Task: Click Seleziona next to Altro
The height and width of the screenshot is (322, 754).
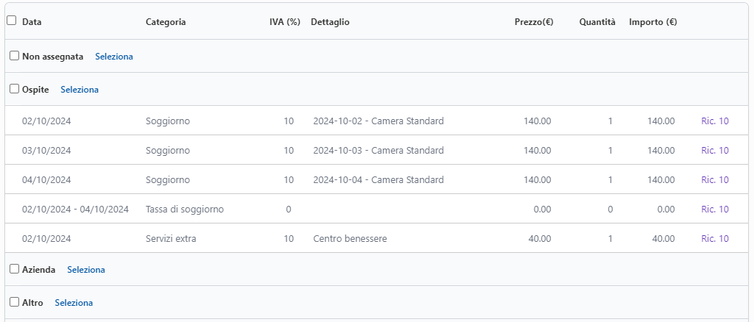Action: click(74, 303)
